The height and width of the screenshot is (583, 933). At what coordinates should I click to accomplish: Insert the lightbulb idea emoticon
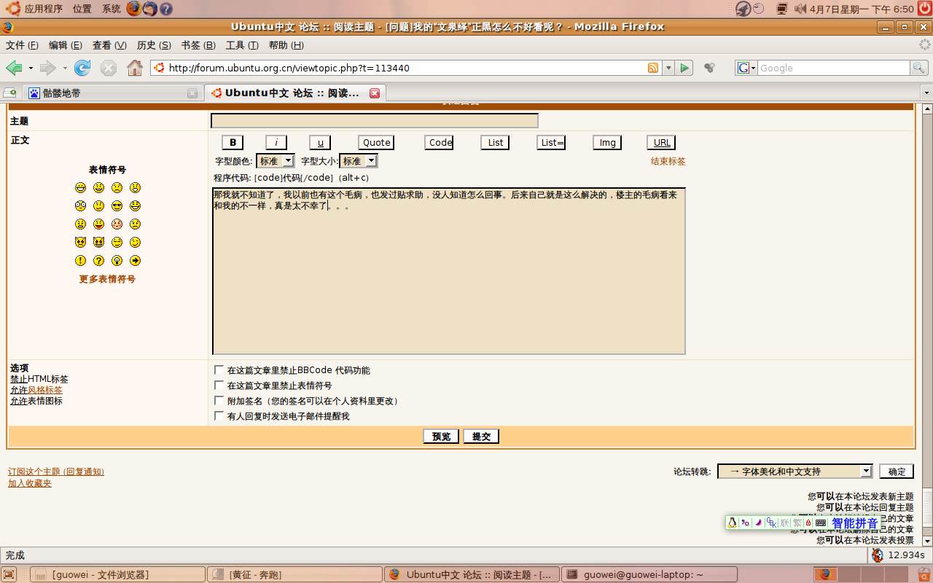[x=117, y=261]
